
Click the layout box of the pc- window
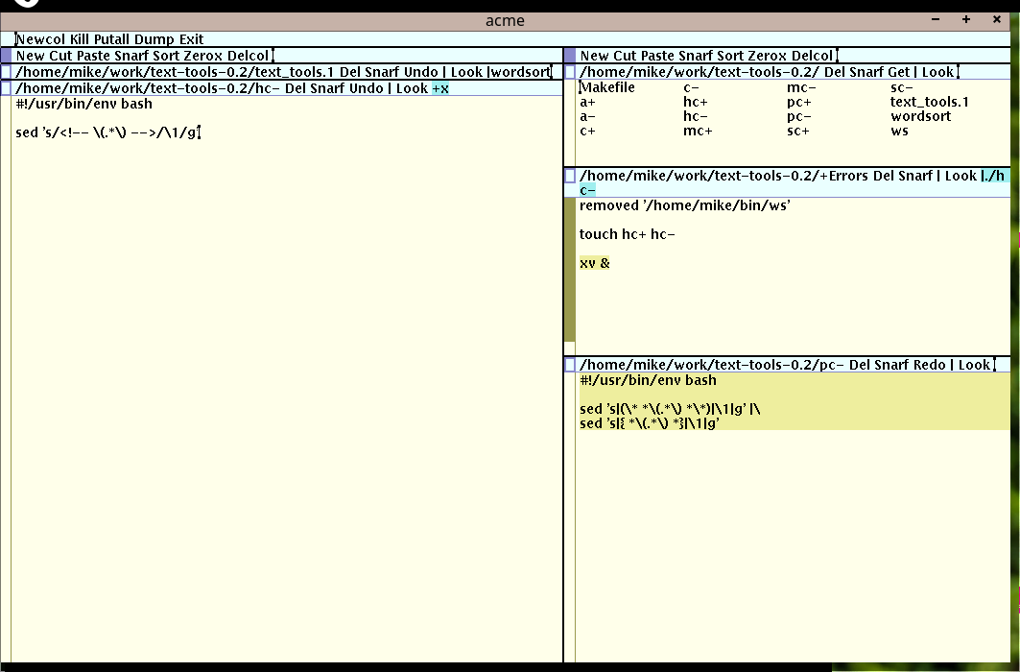point(570,364)
